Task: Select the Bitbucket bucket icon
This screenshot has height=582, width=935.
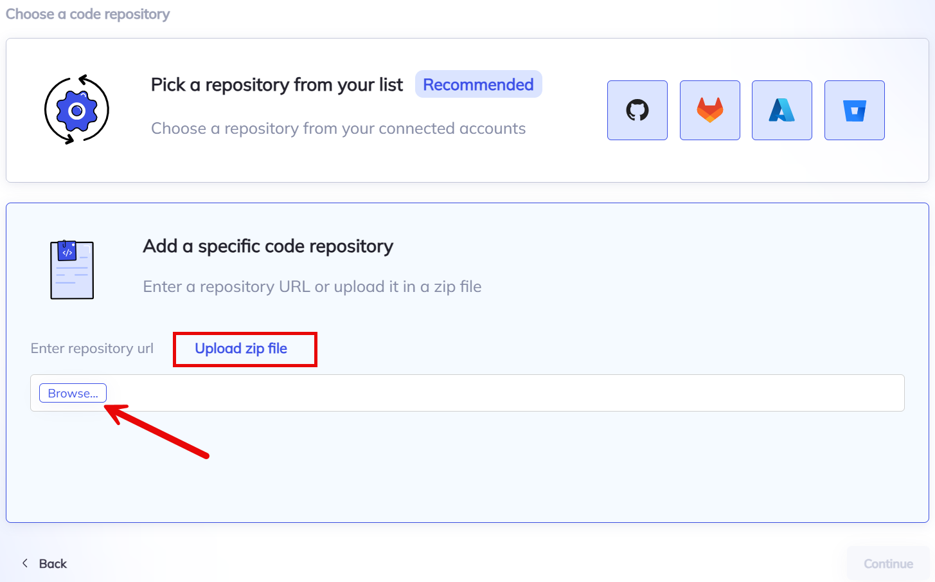Action: point(854,110)
